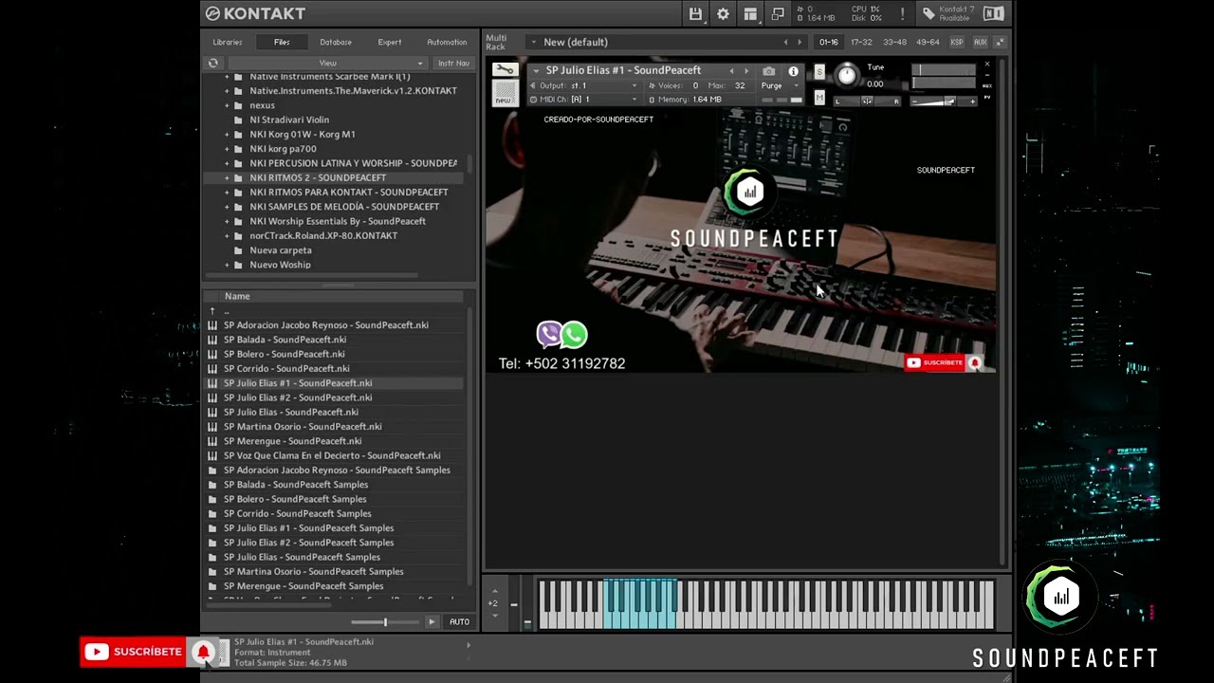
Task: Open the save/load disk menu icon
Action: [x=695, y=13]
